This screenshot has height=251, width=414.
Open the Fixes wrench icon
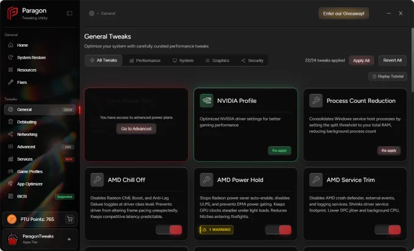tap(10, 82)
